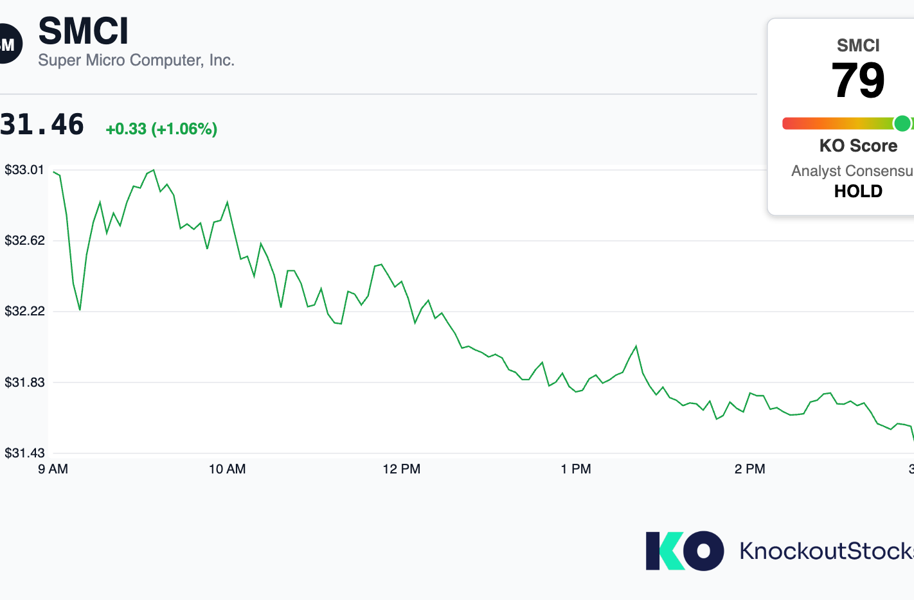Viewport: 914px width, 609px height.
Task: Click the KO Score gradient bar
Action: [848, 123]
